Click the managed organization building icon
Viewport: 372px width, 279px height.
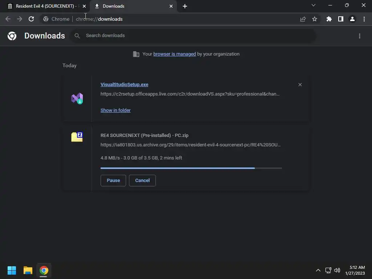tap(136, 54)
